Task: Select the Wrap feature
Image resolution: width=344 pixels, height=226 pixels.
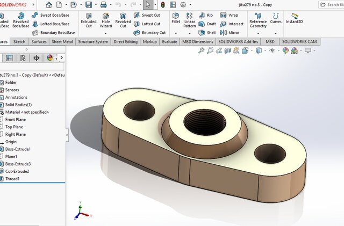Action: [229, 15]
